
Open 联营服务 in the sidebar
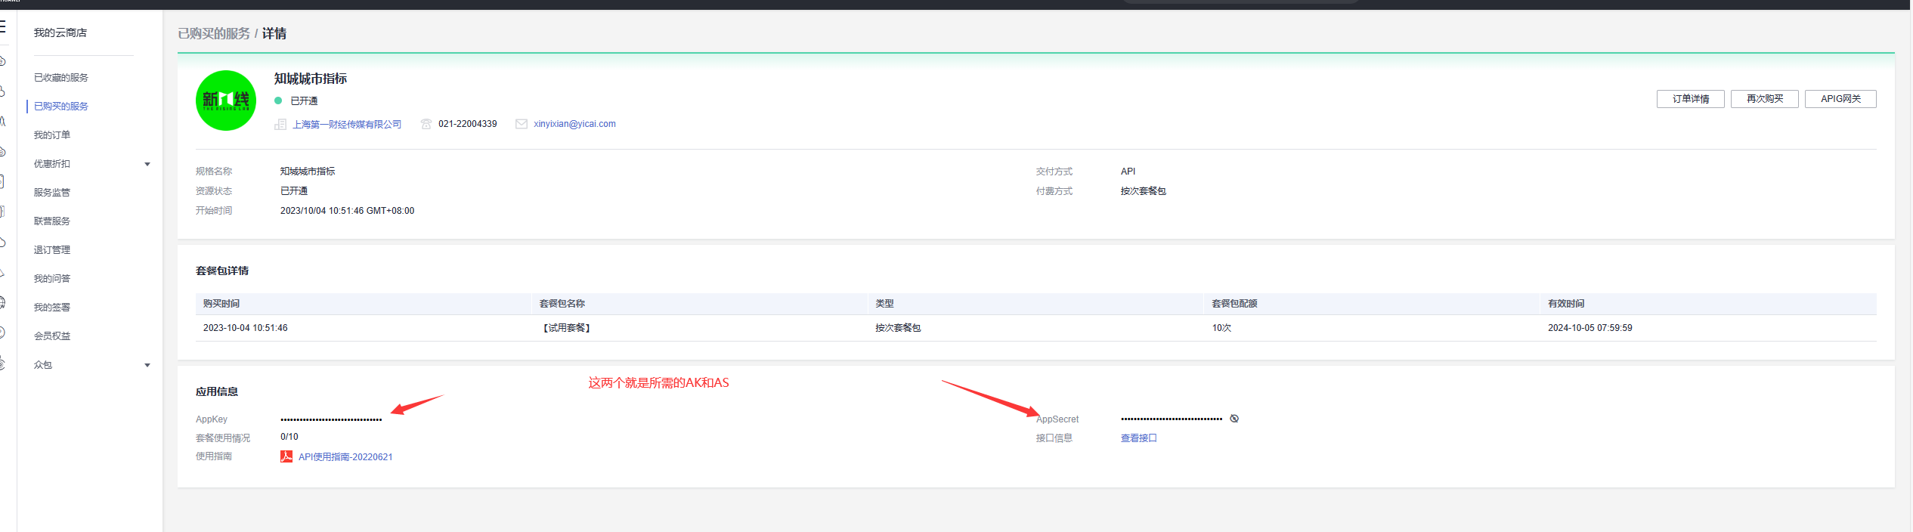(52, 221)
